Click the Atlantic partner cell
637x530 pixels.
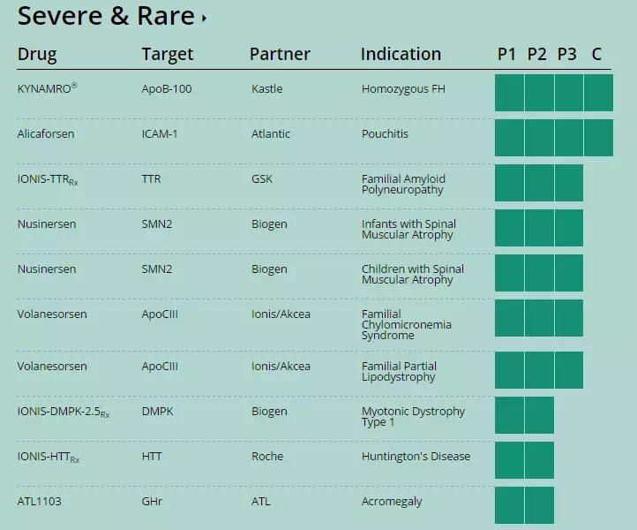coord(271,133)
